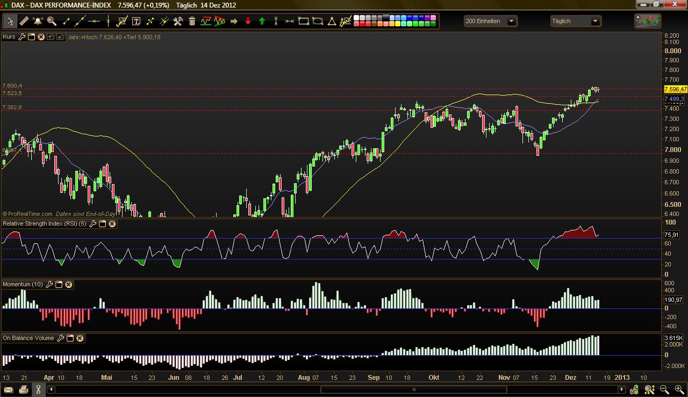Zoom out with the minus magnifier
Image resolution: width=688 pixels, height=397 pixels.
tap(664, 389)
